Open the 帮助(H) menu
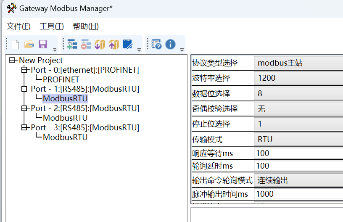Image resolution: width=343 pixels, height=222 pixels. (x=86, y=26)
